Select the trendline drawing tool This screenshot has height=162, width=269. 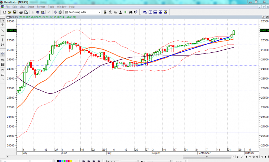coord(3,30)
